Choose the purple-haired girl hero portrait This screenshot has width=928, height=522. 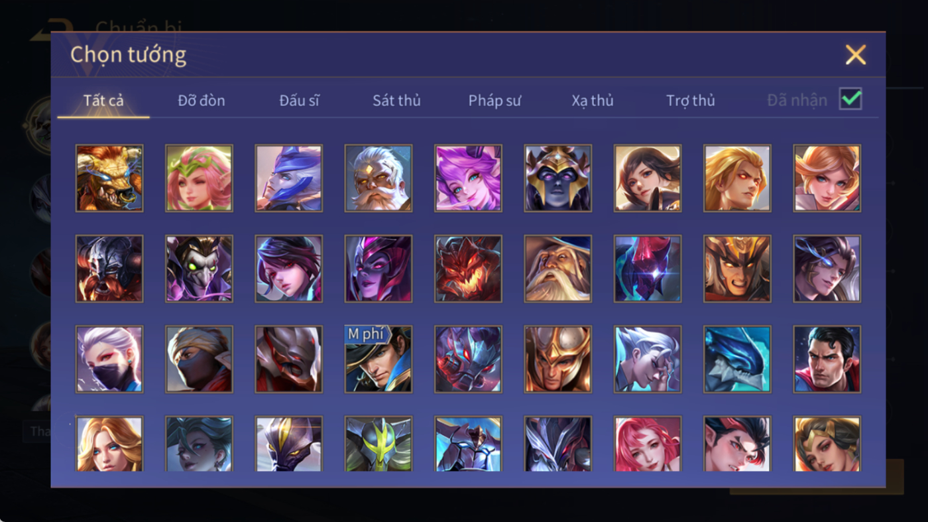[x=468, y=178]
